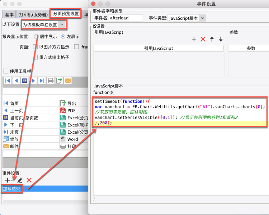
Task: Click the current page number toolbar icon
Action: 25,81
